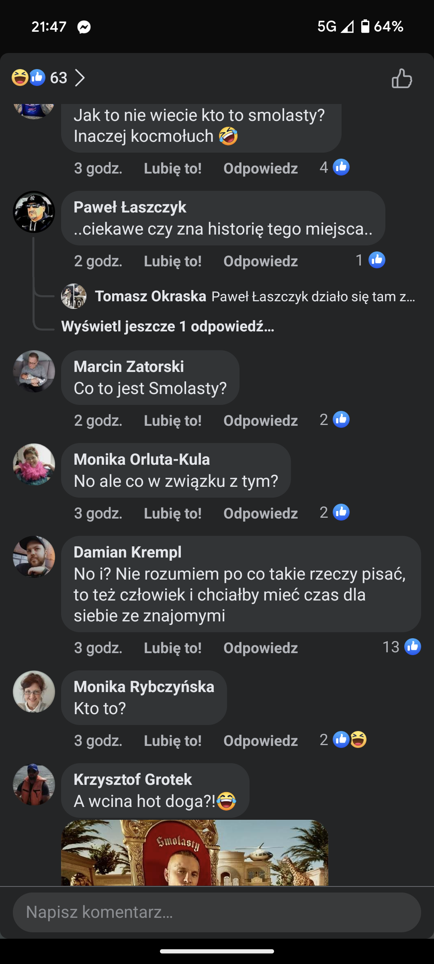Open Krzysztof Grotek's avatar
This screenshot has width=434, height=964.
click(x=34, y=784)
